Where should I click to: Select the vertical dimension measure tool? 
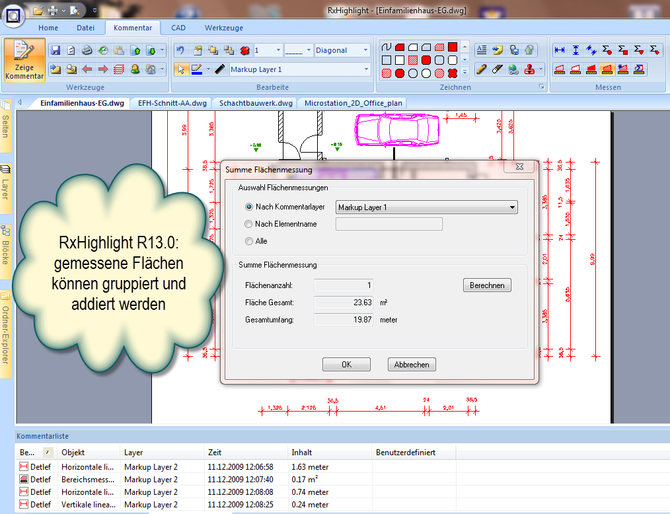(576, 50)
